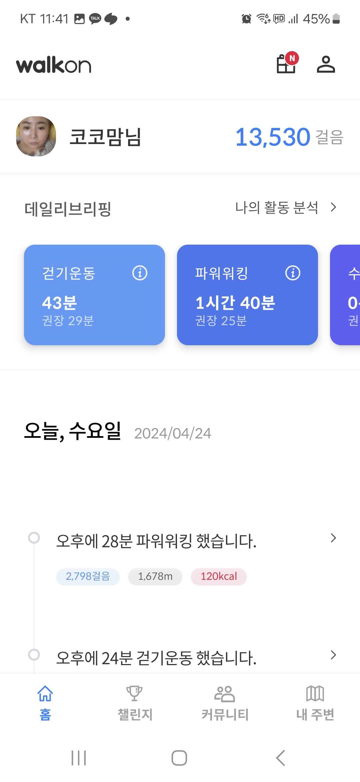Image resolution: width=360 pixels, height=782 pixels.
Task: Expand the 24분 걷기운동 activity chevron
Action: click(x=333, y=655)
